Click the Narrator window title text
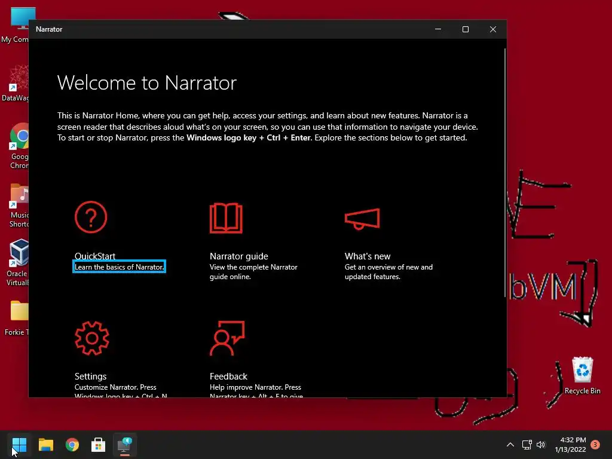The width and height of the screenshot is (612, 459). click(49, 29)
